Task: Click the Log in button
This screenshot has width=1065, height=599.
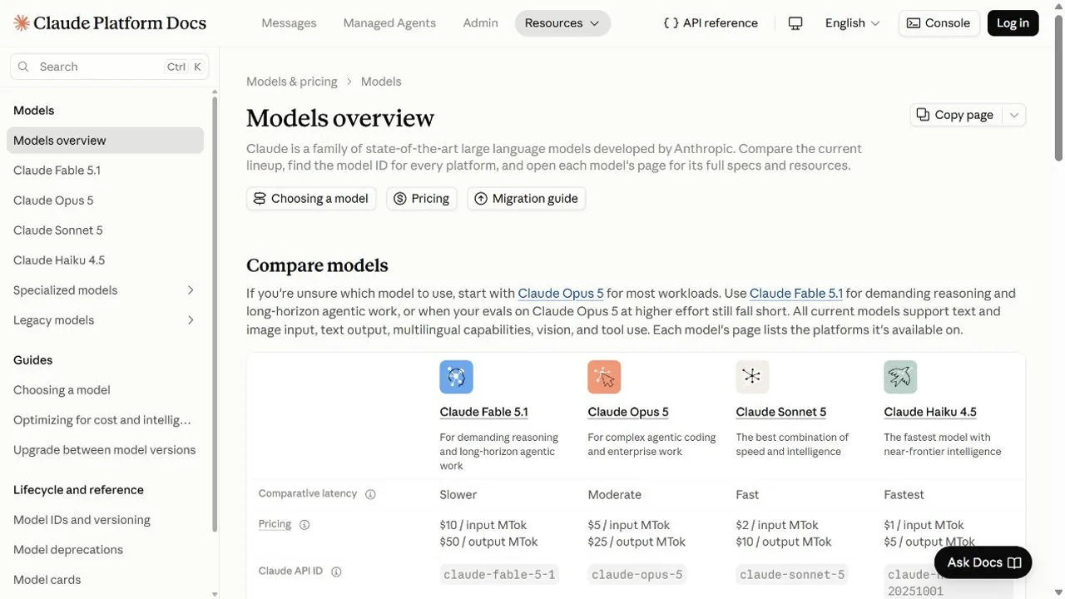Action: click(x=1013, y=23)
